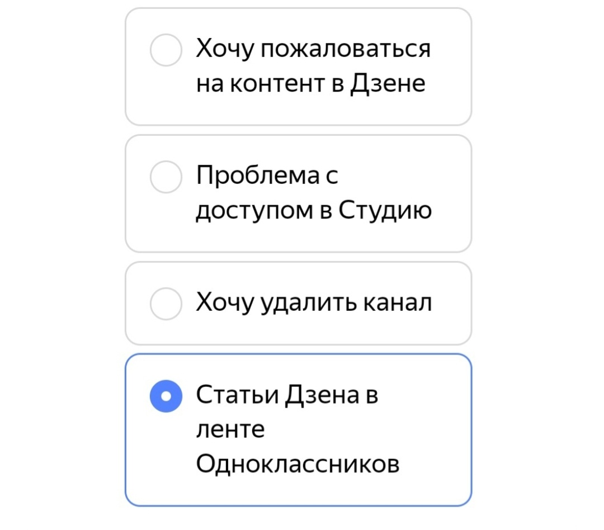The image size is (604, 530).
Task: Click the selected 'Статьи Дзена в ленте Одноклассников' radio button
Action: [x=166, y=397]
